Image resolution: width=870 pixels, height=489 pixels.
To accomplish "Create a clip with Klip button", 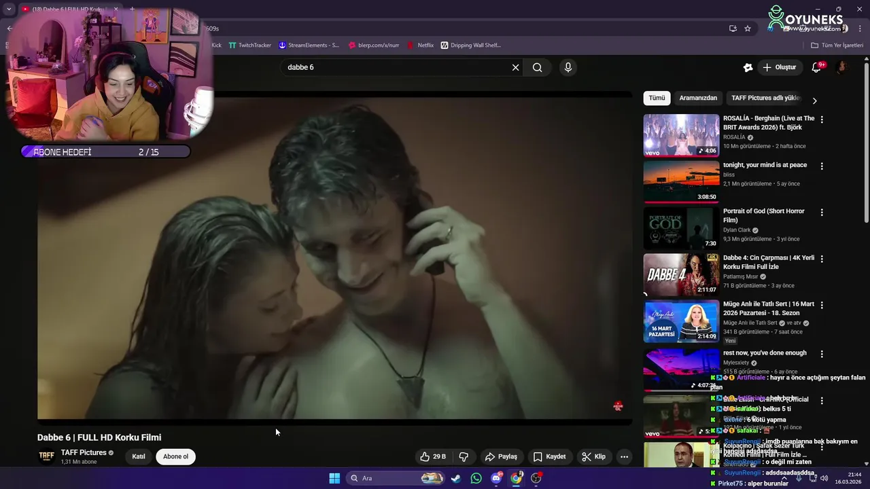I will pos(593,456).
